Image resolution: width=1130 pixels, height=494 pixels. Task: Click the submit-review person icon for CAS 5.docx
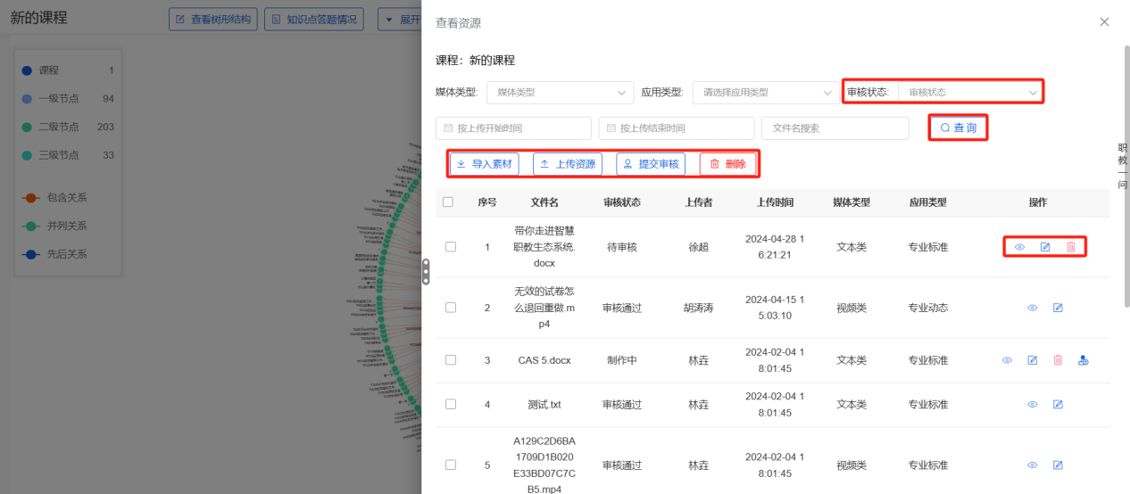click(x=1084, y=360)
